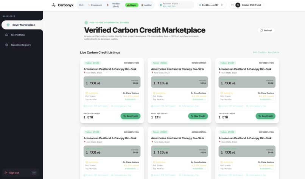Click the Token #5588 badge

click(92, 132)
